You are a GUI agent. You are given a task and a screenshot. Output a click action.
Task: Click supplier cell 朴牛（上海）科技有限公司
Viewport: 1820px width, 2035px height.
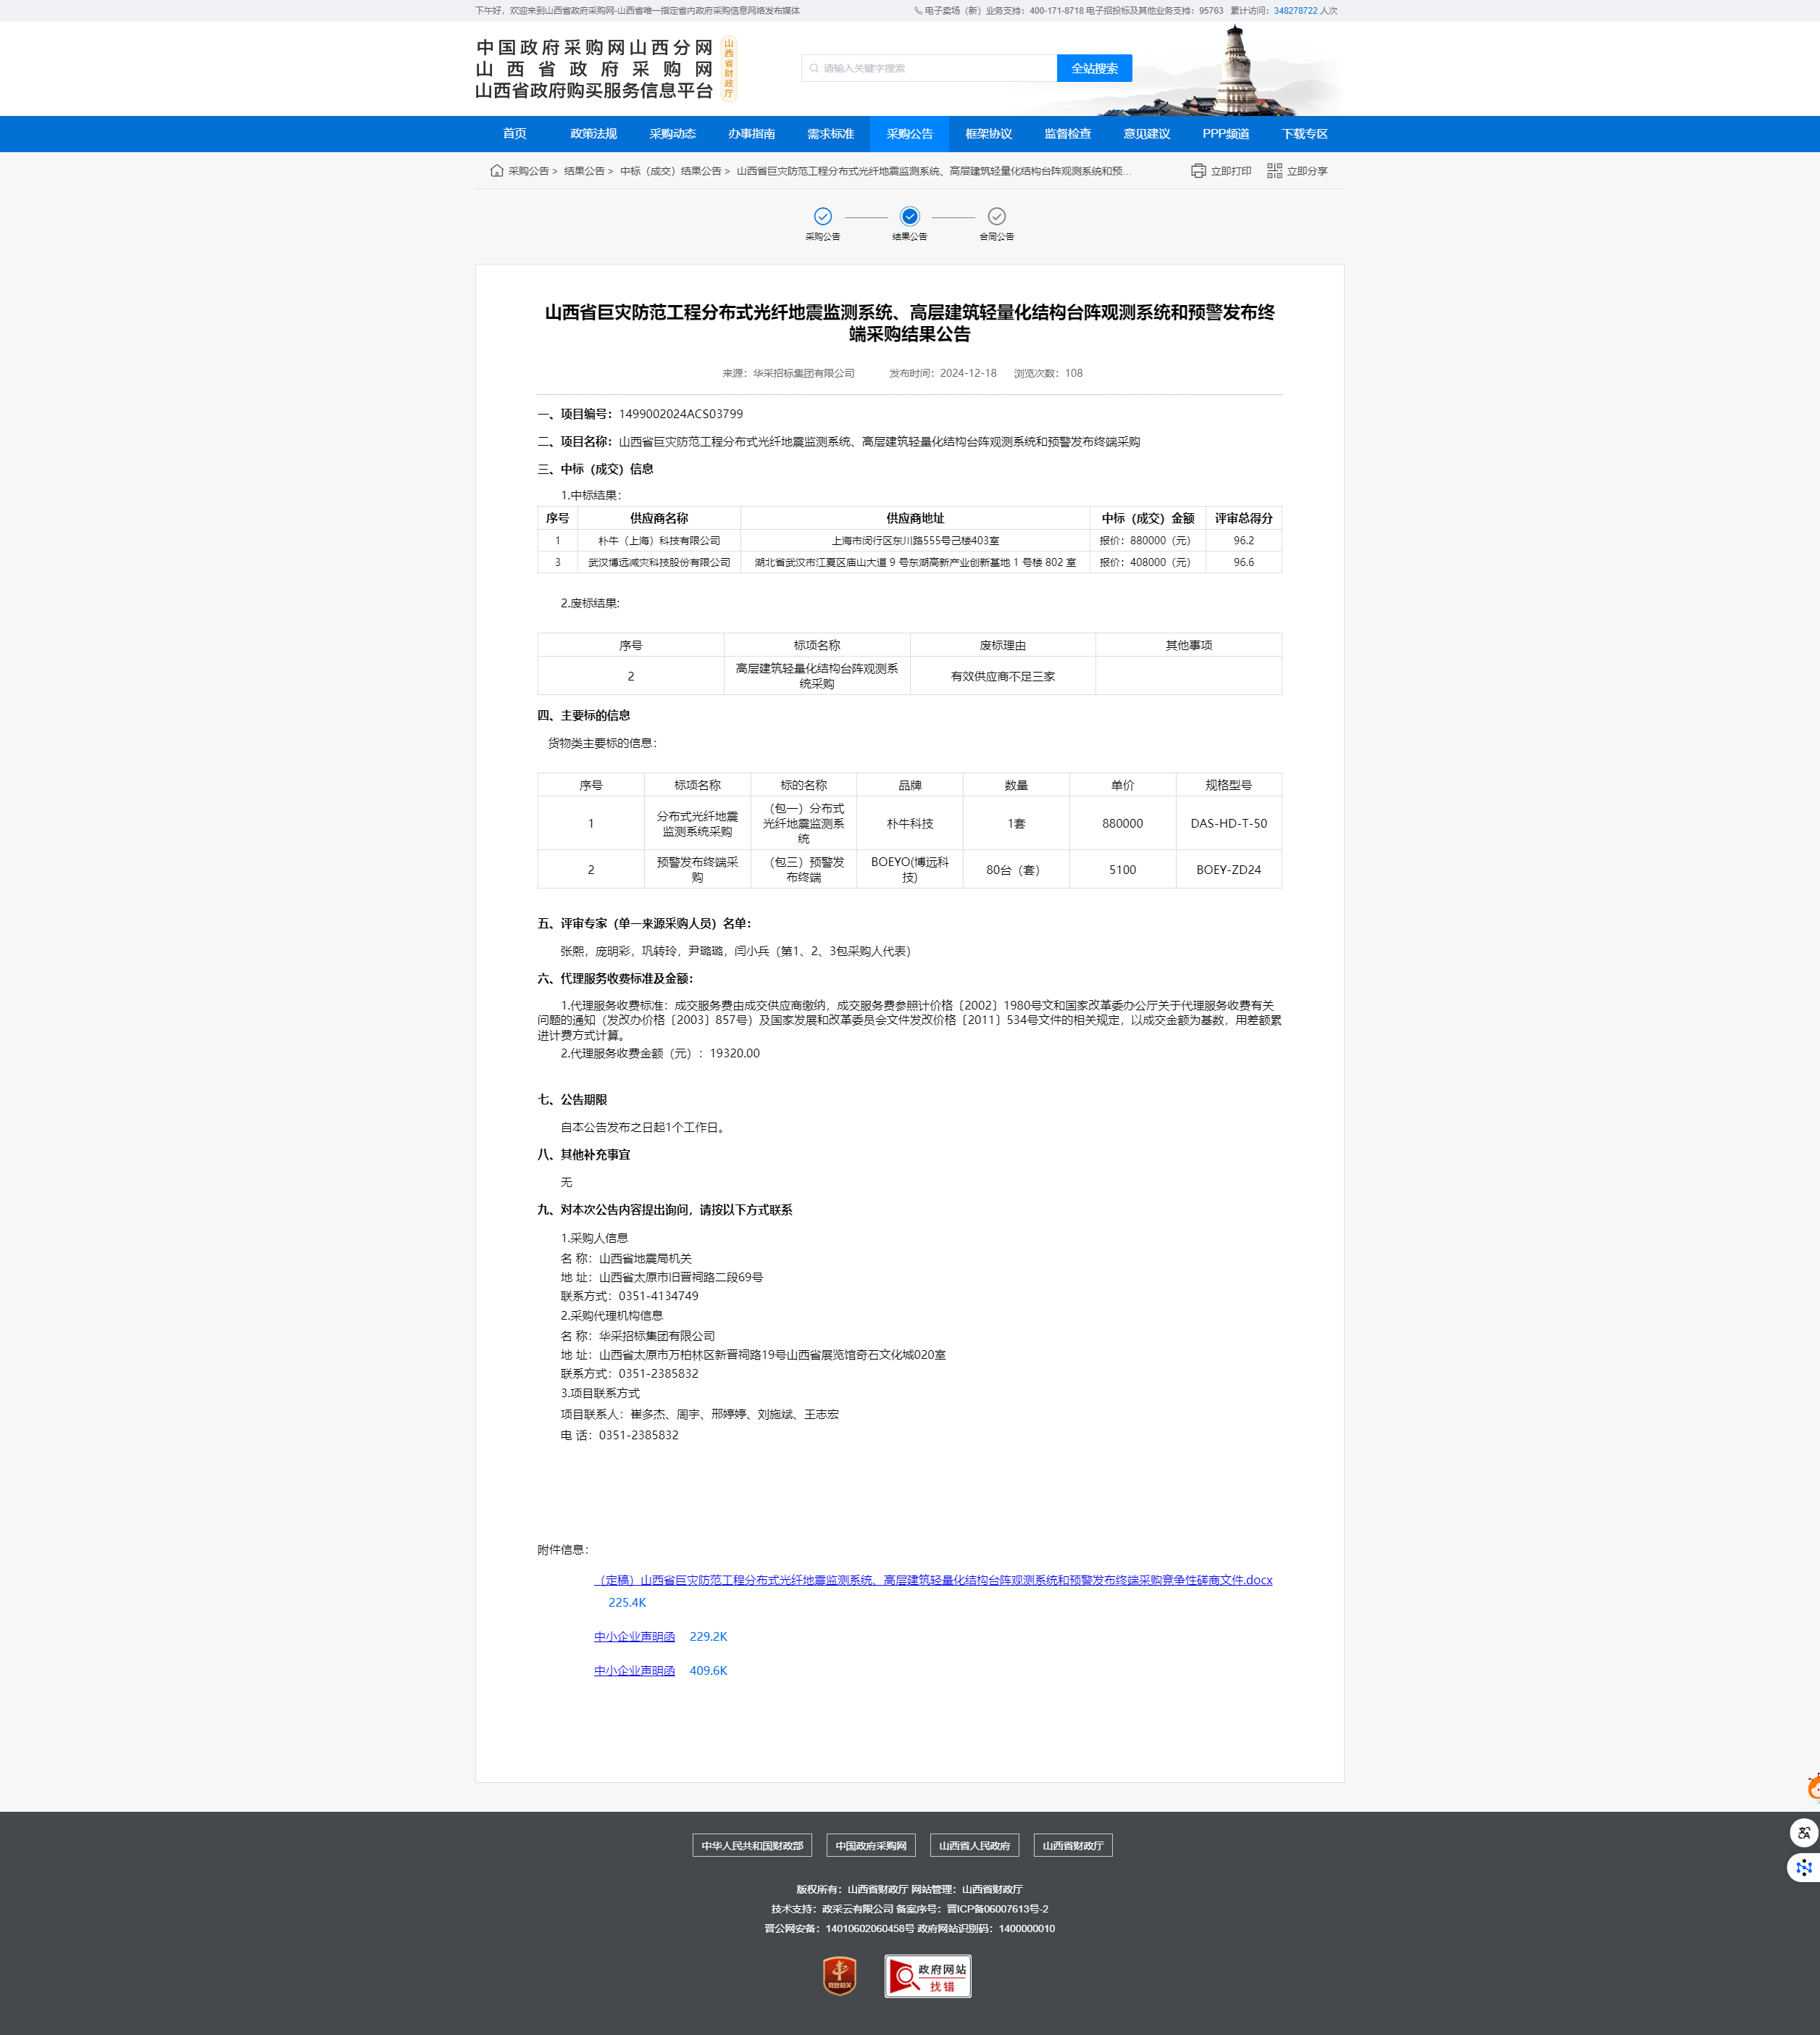click(659, 541)
